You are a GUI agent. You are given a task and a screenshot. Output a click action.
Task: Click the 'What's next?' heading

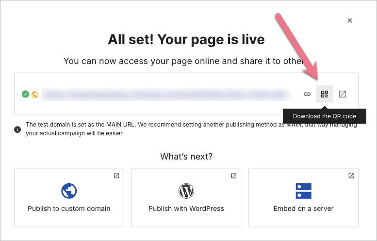click(186, 157)
